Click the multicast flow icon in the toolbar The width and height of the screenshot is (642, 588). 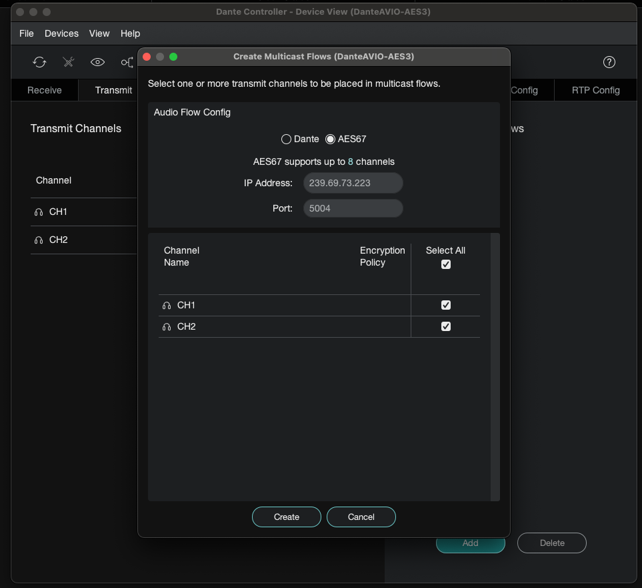coord(127,62)
